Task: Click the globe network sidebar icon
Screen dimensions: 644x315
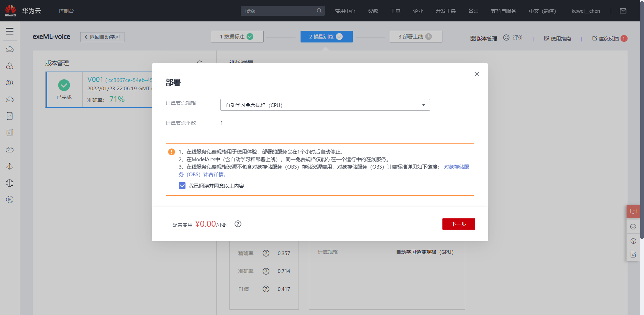Action: (x=10, y=183)
